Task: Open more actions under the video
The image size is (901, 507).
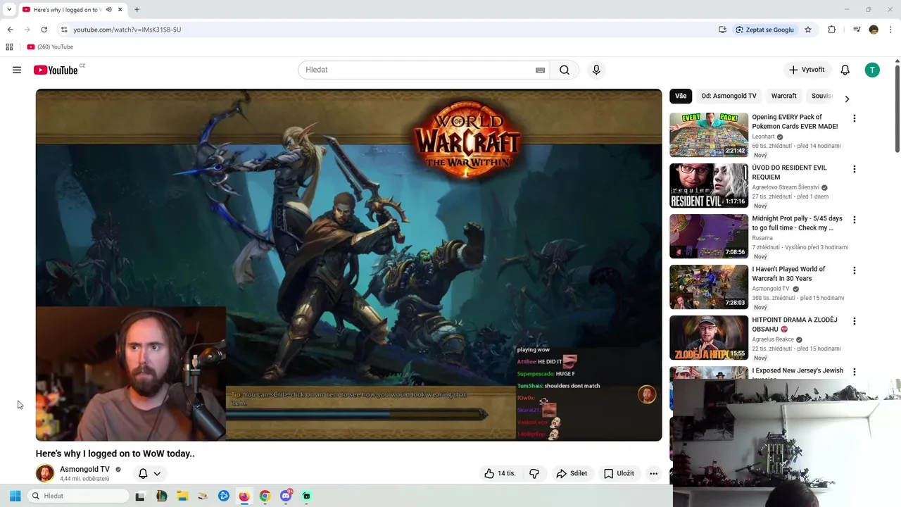Action: (x=653, y=473)
